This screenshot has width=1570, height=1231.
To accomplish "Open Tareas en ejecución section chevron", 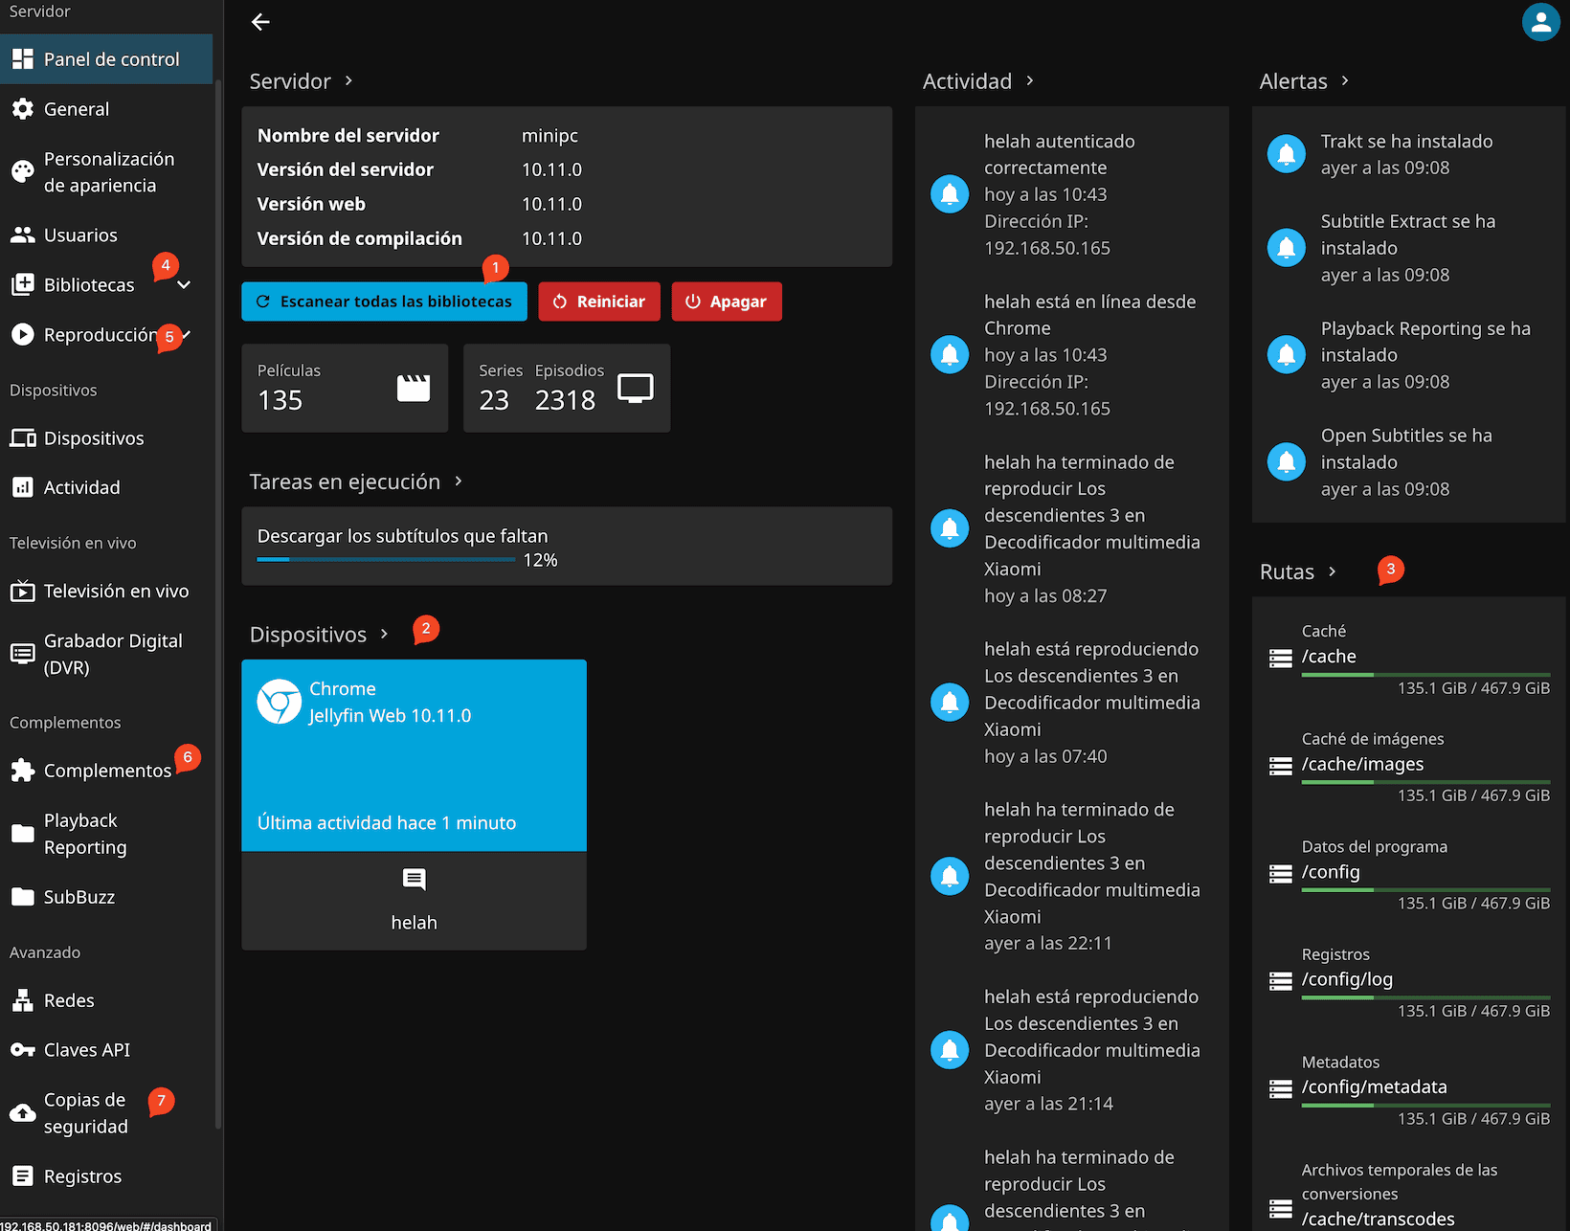I will pos(459,481).
